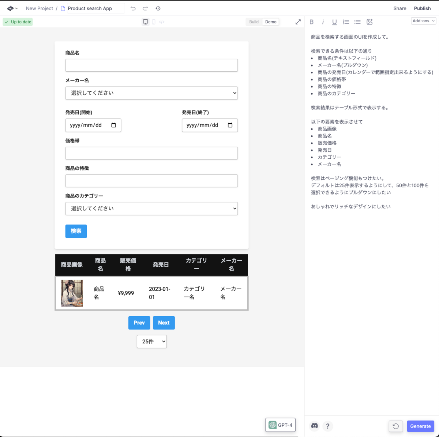Switch to Demo mode

[x=271, y=22]
